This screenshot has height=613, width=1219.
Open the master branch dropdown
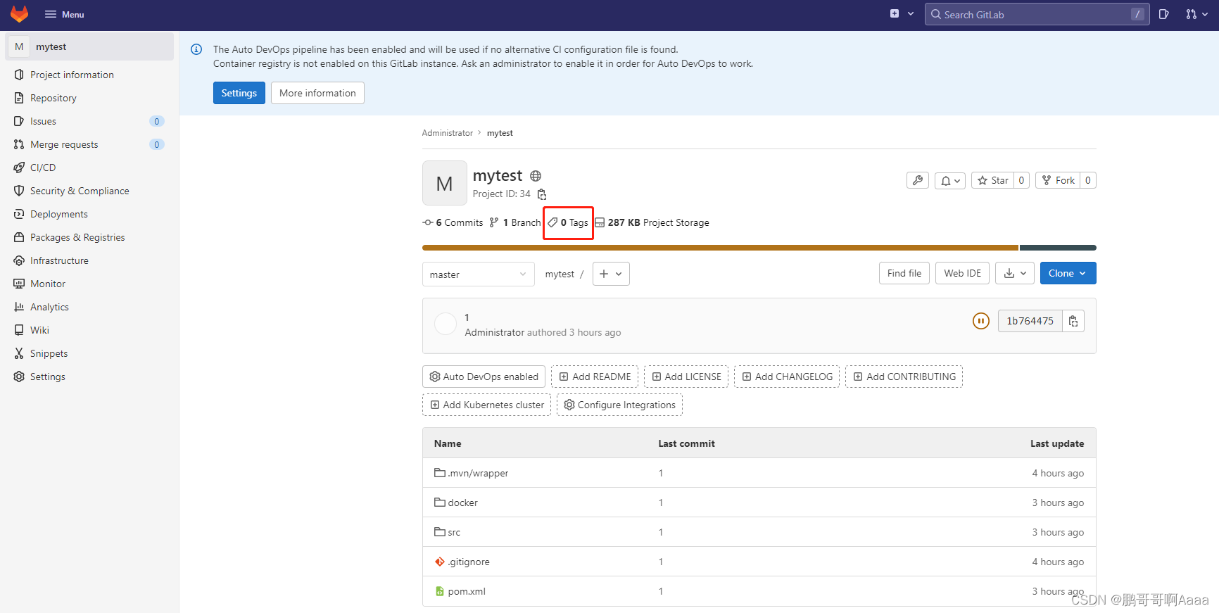pyautogui.click(x=478, y=274)
